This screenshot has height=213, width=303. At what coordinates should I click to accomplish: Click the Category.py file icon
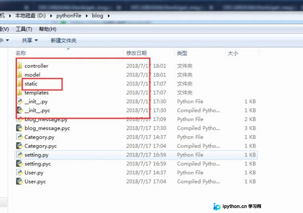pos(20,137)
